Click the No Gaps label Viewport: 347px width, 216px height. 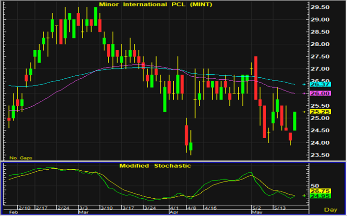[21, 158]
